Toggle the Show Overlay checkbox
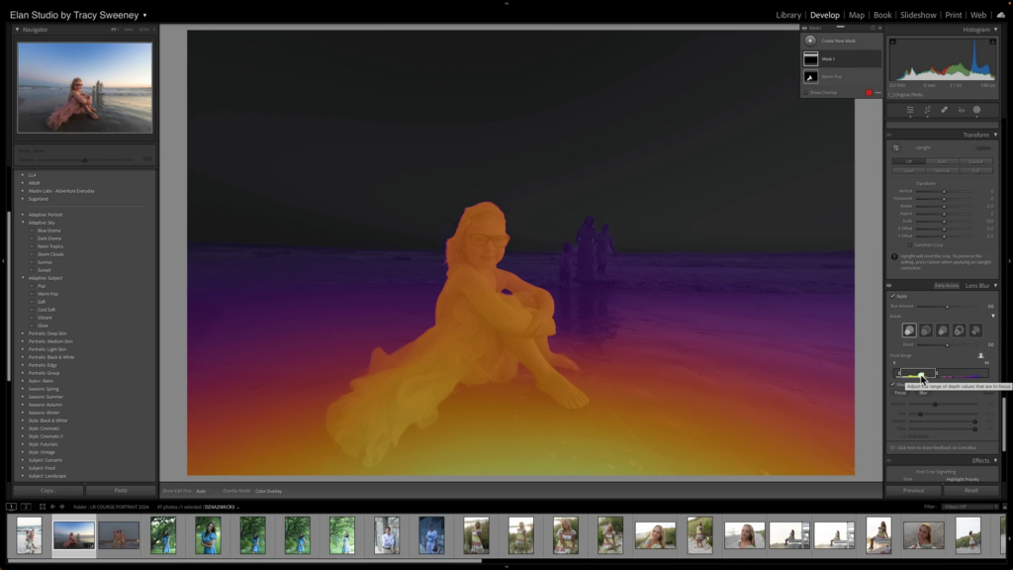Viewport: 1013px width, 570px height. 805,92
